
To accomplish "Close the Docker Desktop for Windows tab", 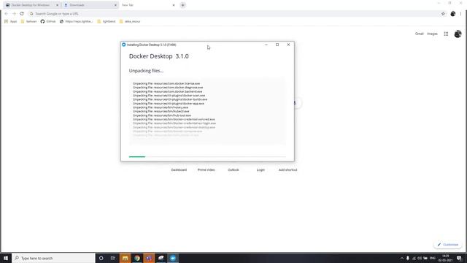I will pyautogui.click(x=57, y=5).
